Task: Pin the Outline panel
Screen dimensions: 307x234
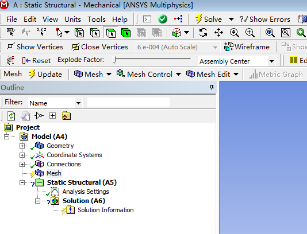Action: pos(212,87)
